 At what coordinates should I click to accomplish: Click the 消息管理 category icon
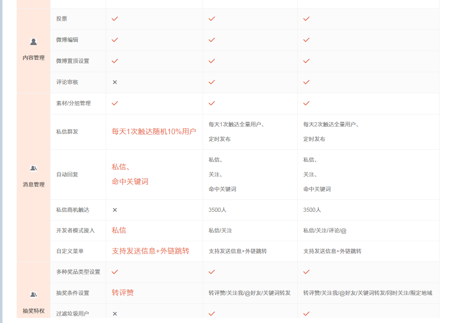(34, 168)
